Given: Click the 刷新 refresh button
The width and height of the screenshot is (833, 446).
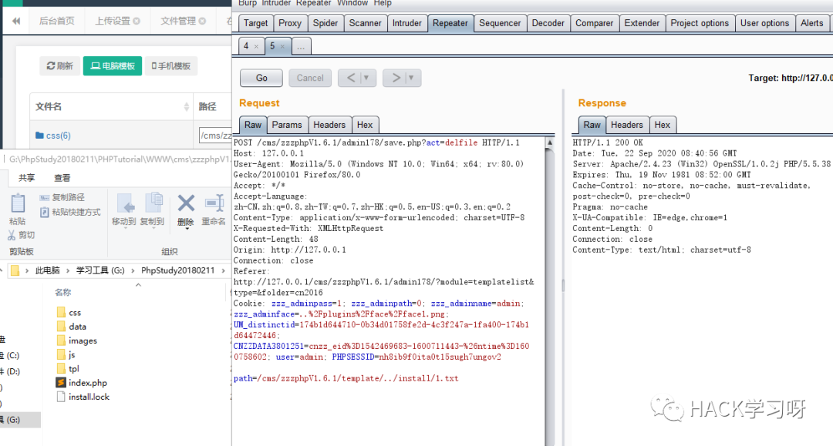Looking at the screenshot, I should pos(60,65).
